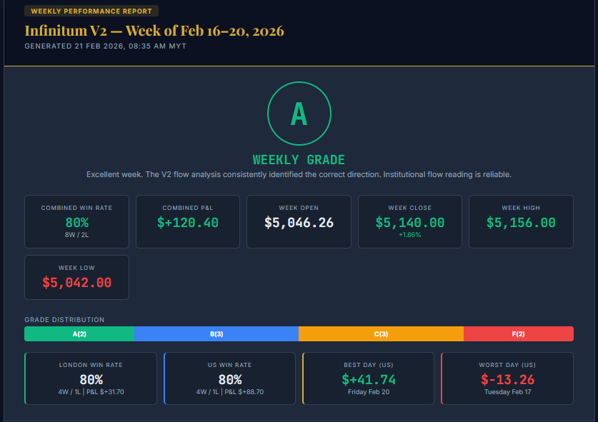The width and height of the screenshot is (598, 422).
Task: Open the London Win Rate card
Action: [x=91, y=378]
